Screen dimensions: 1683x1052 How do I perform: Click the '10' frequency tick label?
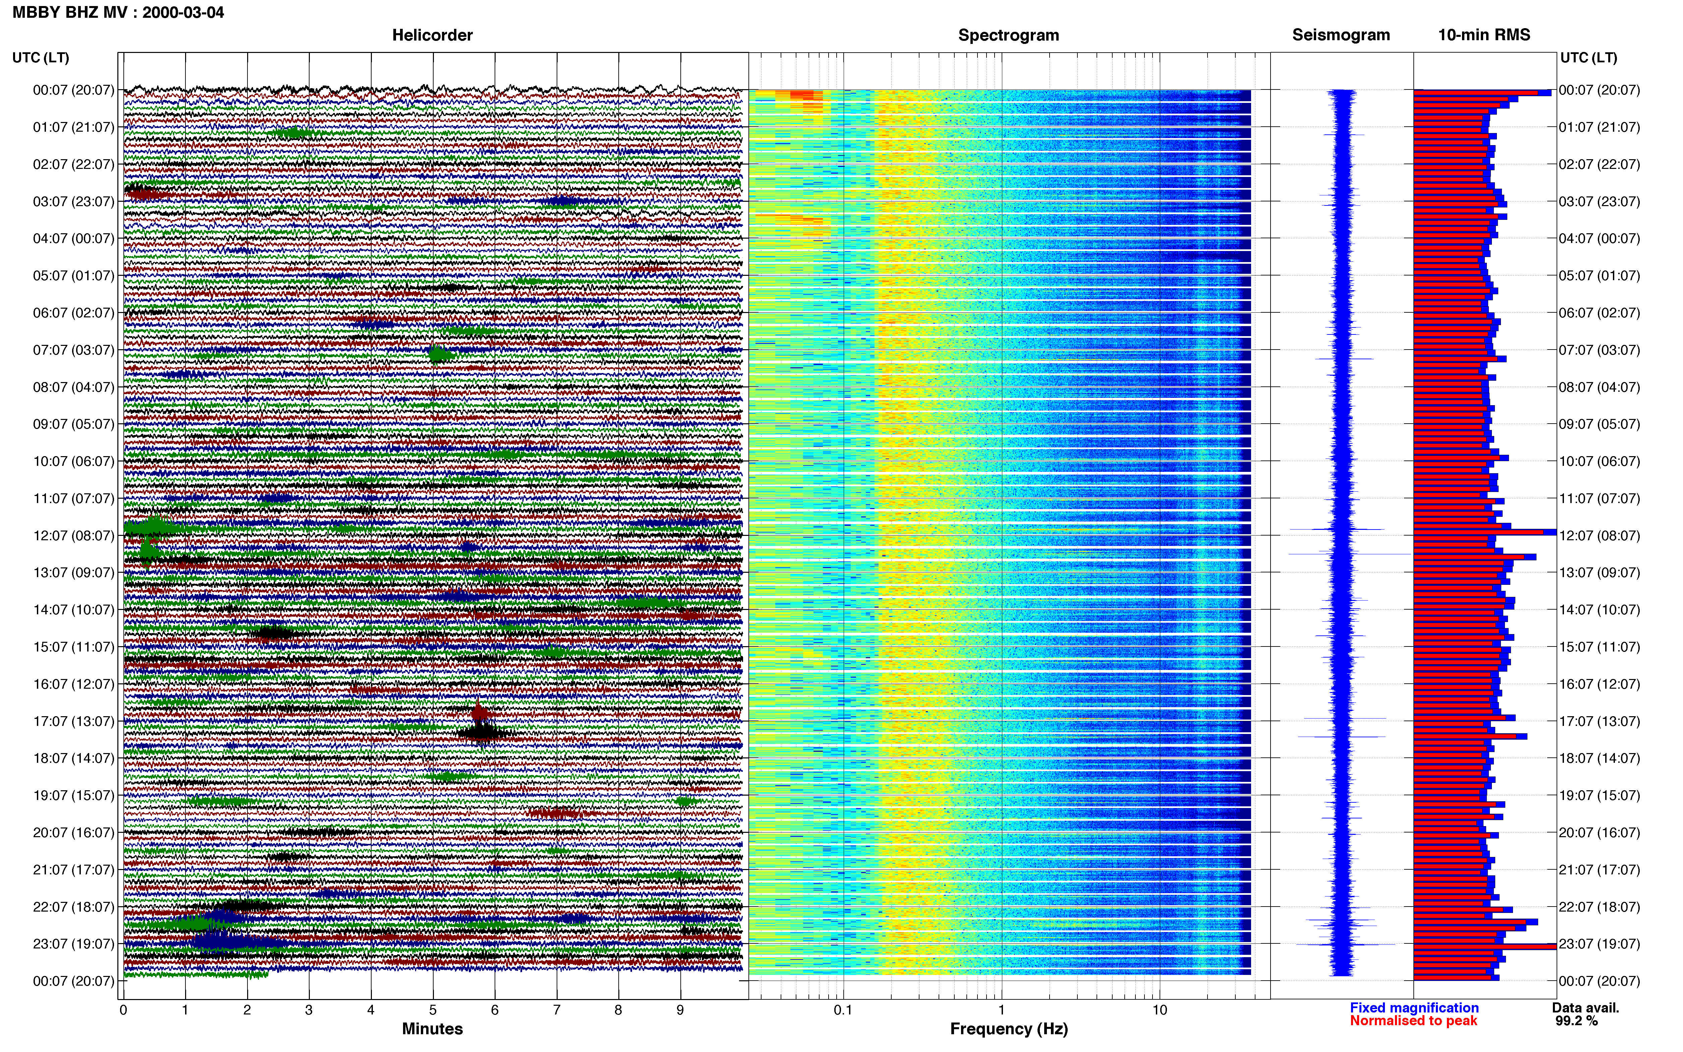pyautogui.click(x=1159, y=1009)
